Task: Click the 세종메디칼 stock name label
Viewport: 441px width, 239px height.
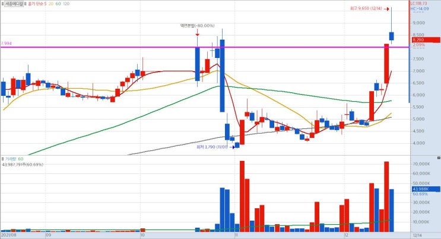Action: [14, 4]
